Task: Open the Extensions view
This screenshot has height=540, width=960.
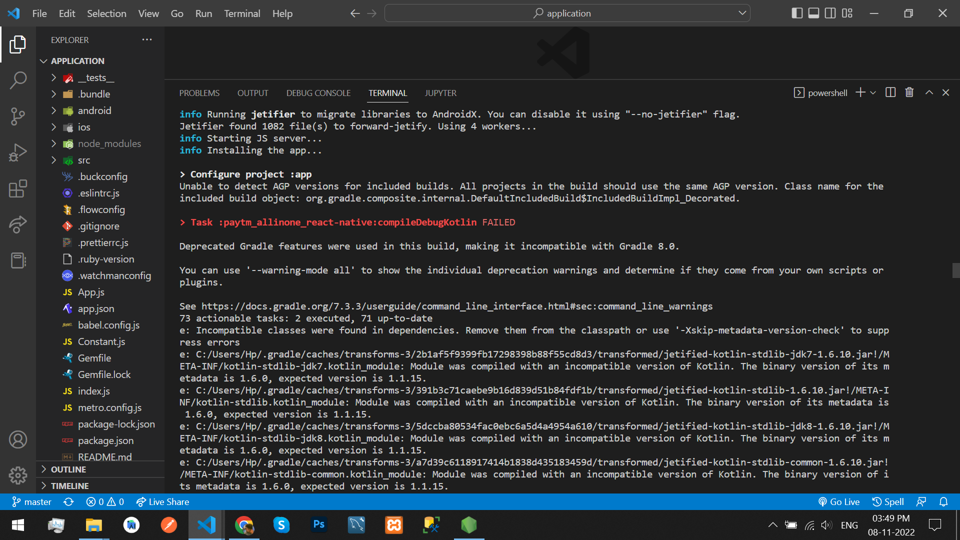Action: pos(18,189)
